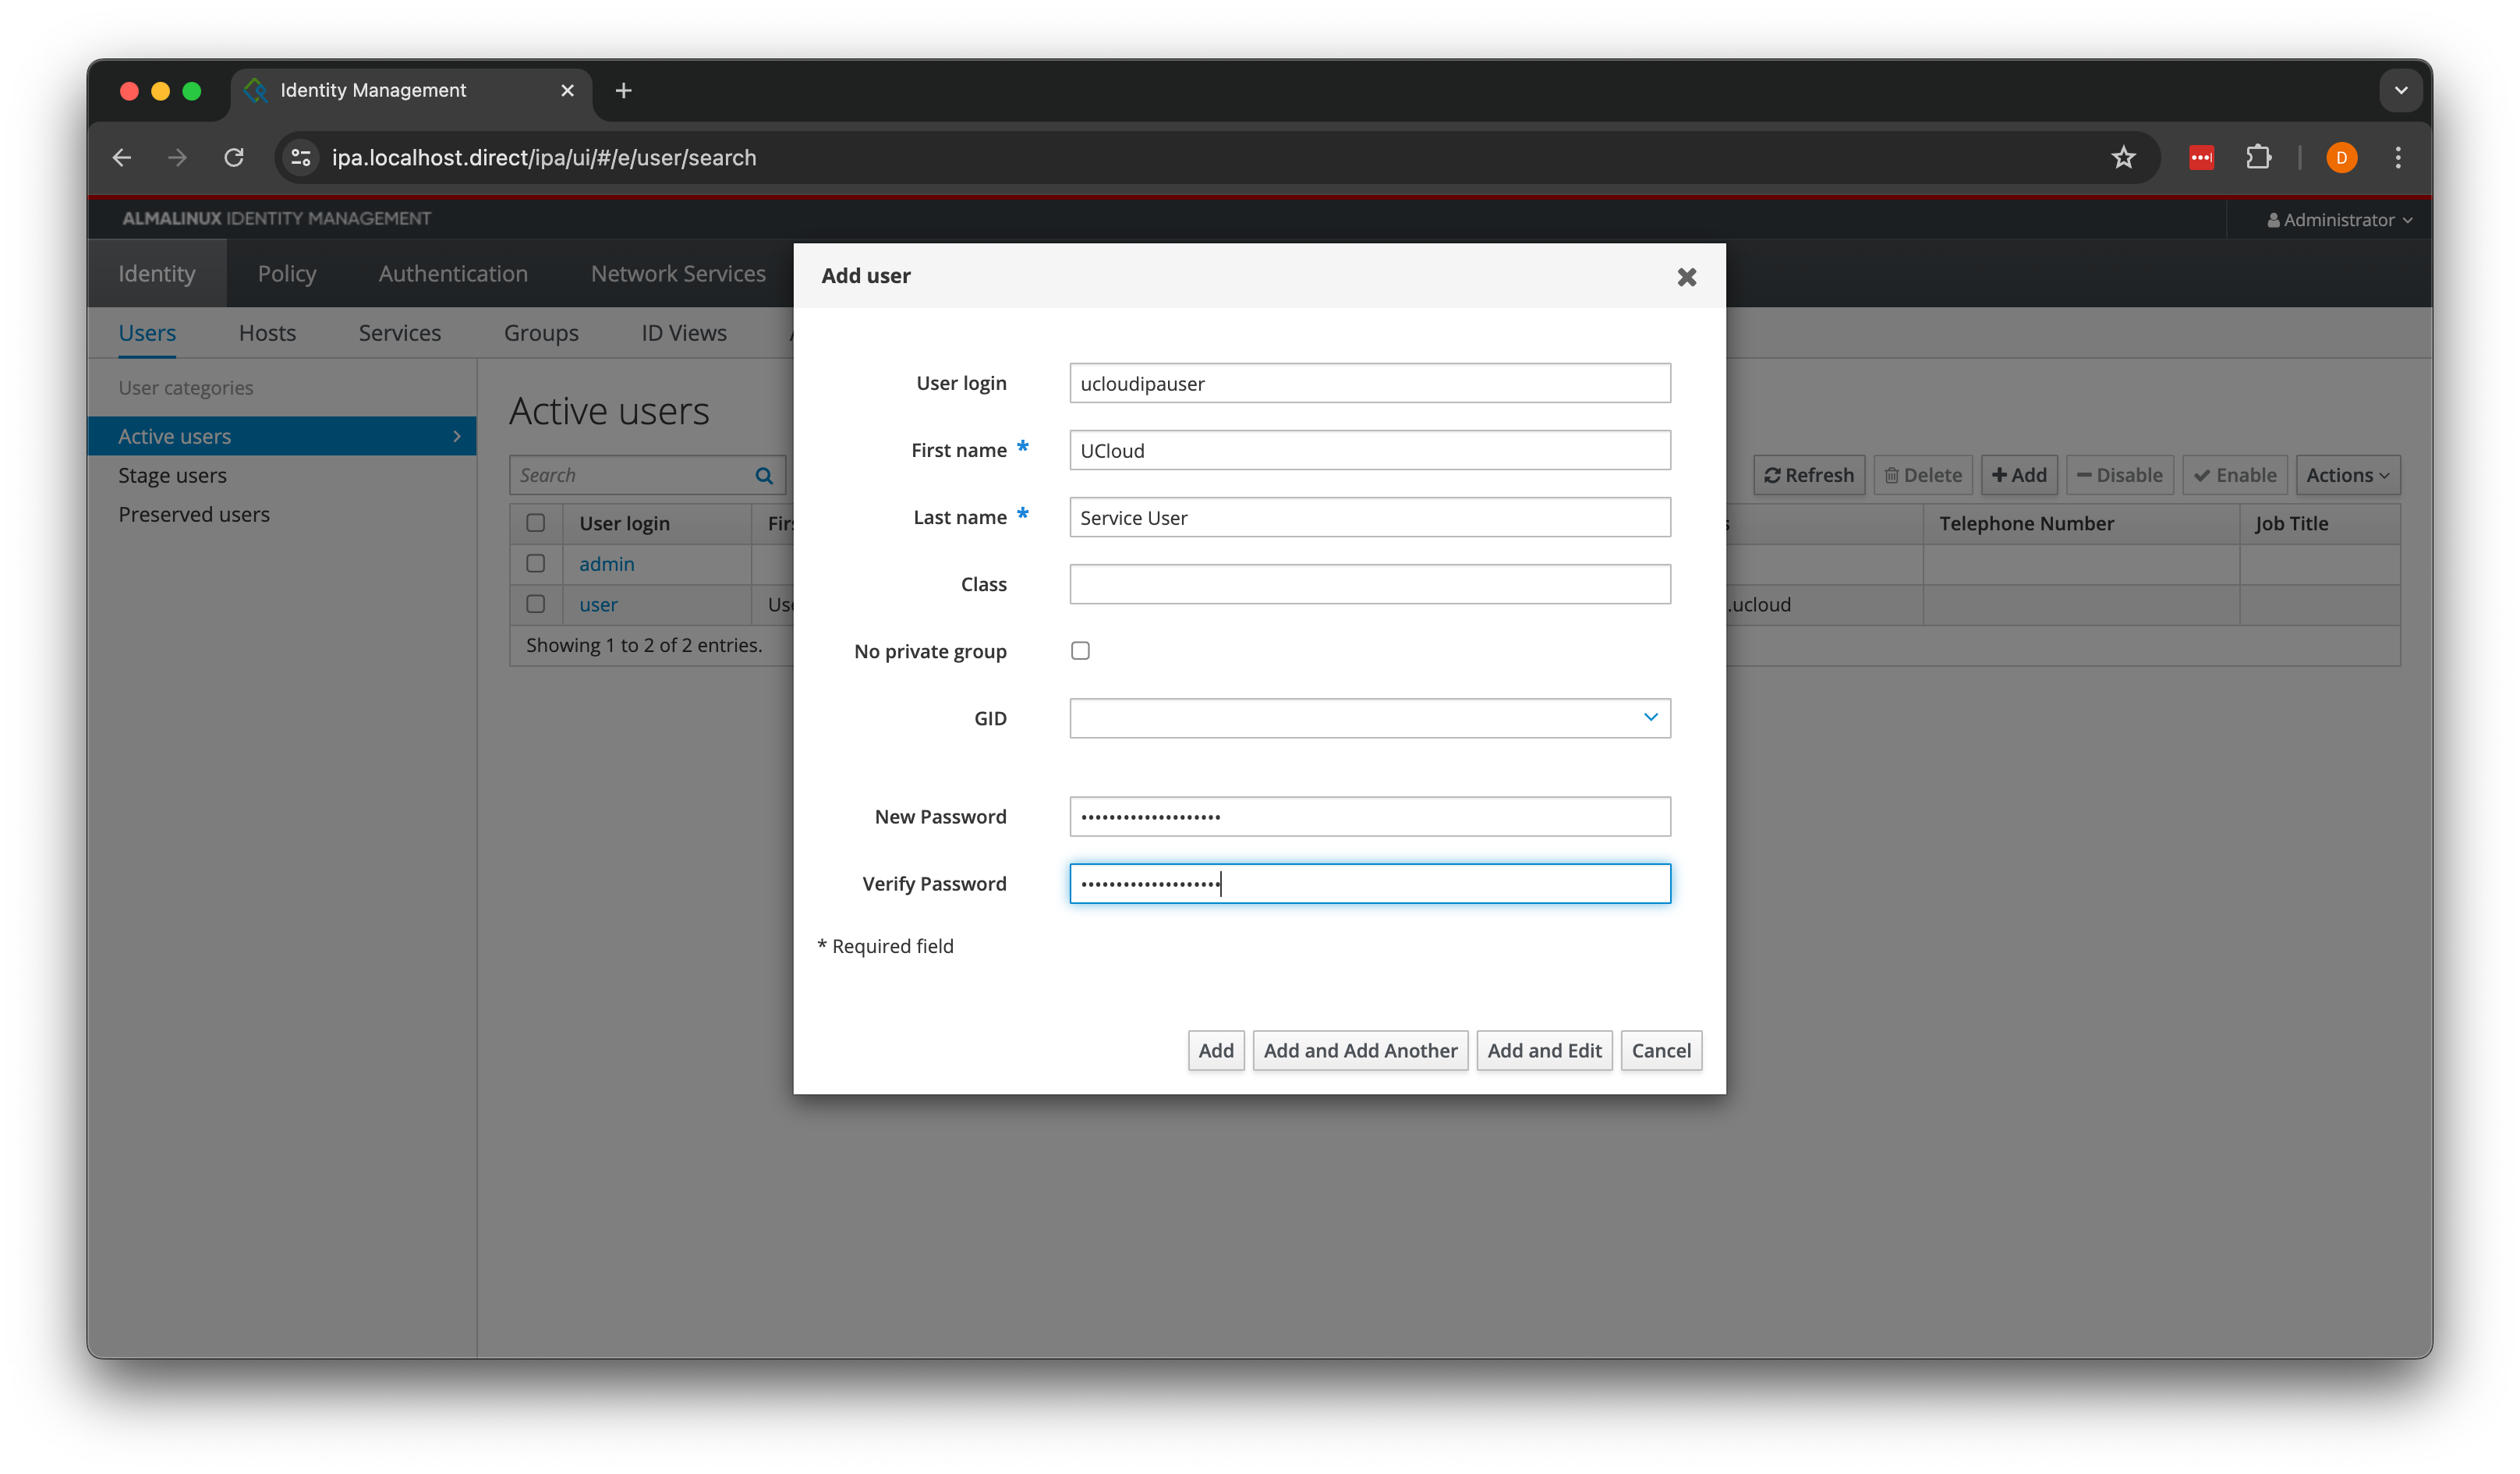Go to the Hosts tab
Image resolution: width=2520 pixels, height=1474 pixels.
point(267,333)
